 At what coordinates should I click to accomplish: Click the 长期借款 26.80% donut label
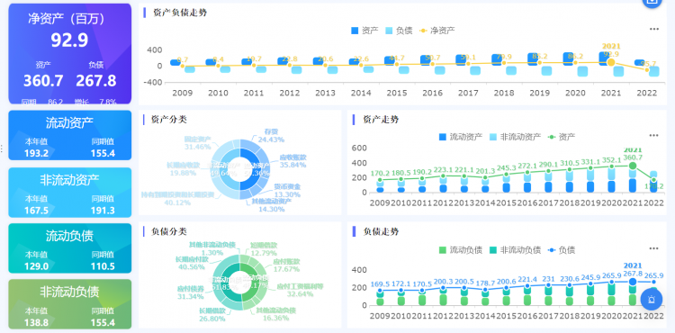pos(211,314)
